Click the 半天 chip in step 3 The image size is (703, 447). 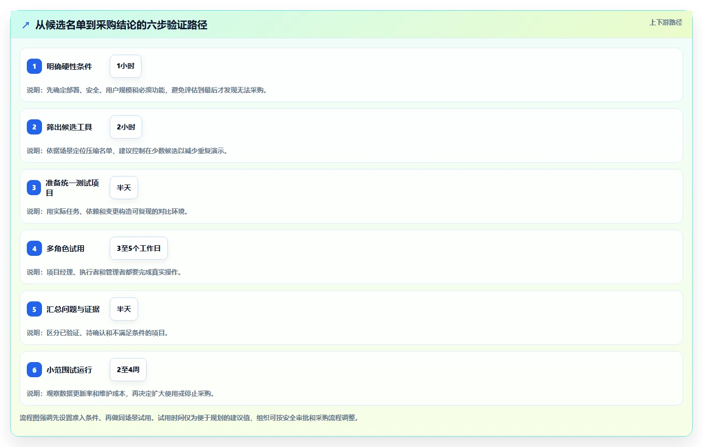124,188
